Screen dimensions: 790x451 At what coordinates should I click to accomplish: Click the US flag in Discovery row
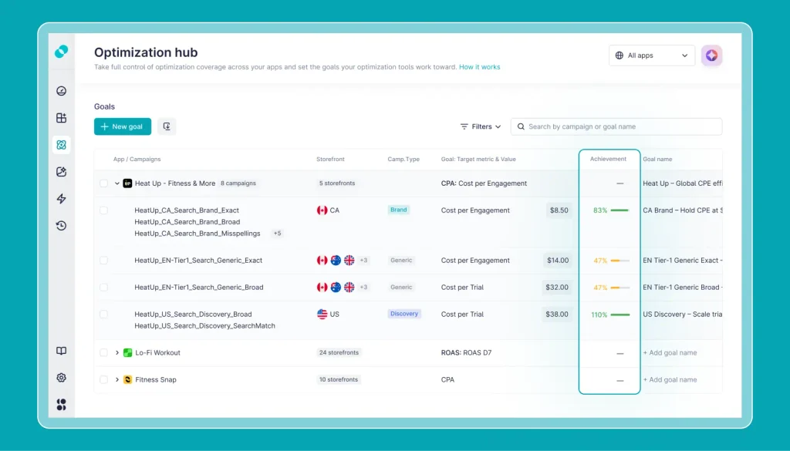(322, 314)
